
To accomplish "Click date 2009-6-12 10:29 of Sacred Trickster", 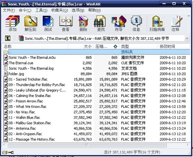I will tap(172, 79).
